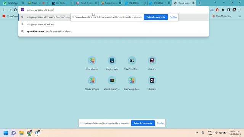244x137 pixels.
Task: Open the Past simple shortcut
Action: 92,64
